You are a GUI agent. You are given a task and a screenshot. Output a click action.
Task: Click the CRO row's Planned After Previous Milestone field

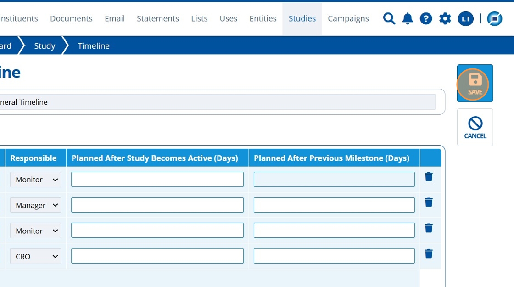coord(334,256)
